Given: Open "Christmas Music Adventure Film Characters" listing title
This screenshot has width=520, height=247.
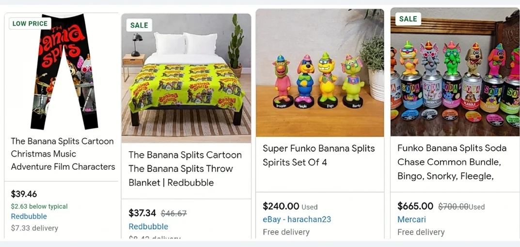Looking at the screenshot, I should click(63, 154).
